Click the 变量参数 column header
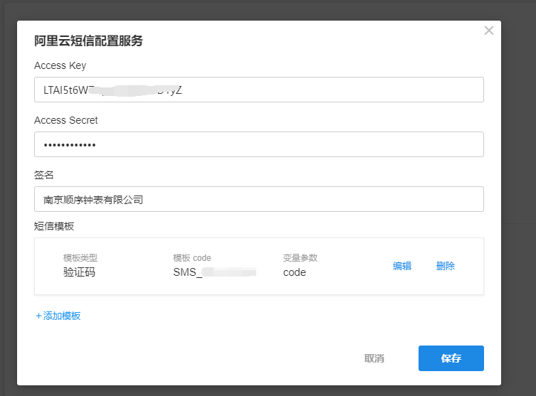 [300, 258]
